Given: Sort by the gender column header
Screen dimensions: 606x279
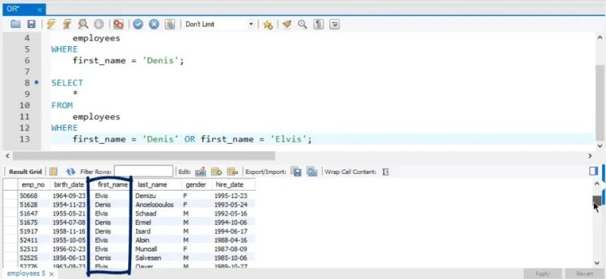Looking at the screenshot, I should (196, 184).
